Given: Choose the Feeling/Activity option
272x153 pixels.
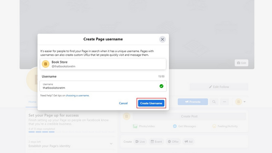Looking at the screenshot, I should (225, 126).
